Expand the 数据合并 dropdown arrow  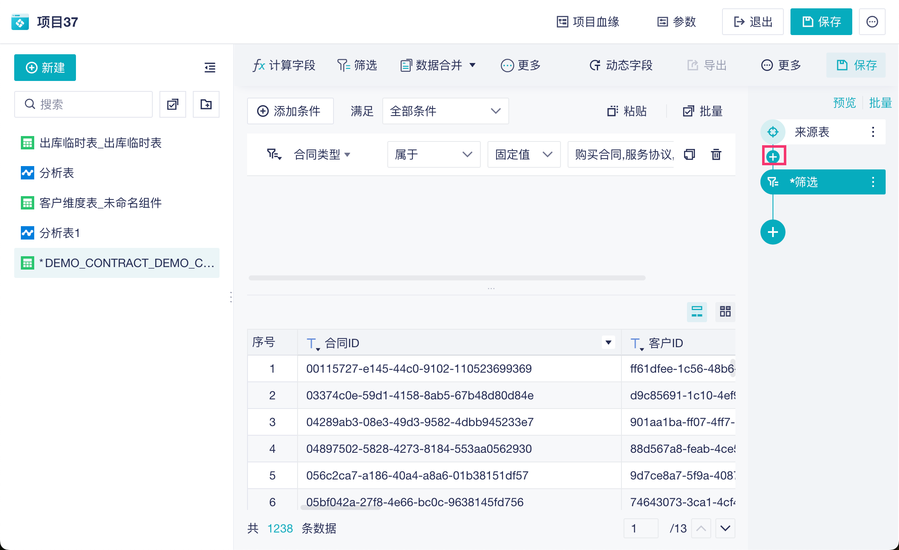(x=472, y=65)
